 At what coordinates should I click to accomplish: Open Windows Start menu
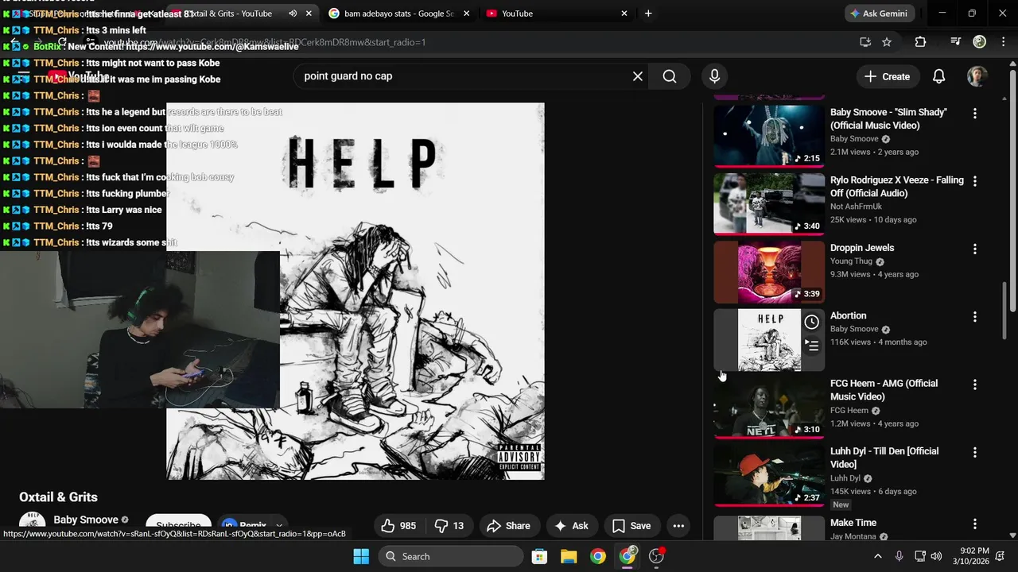tap(361, 556)
